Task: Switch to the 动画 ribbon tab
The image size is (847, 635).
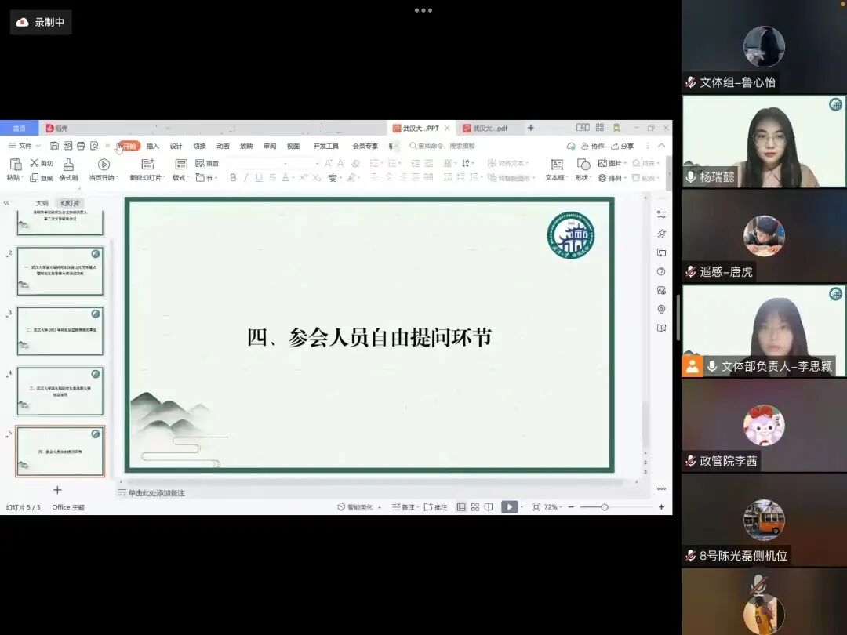Action: point(223,146)
